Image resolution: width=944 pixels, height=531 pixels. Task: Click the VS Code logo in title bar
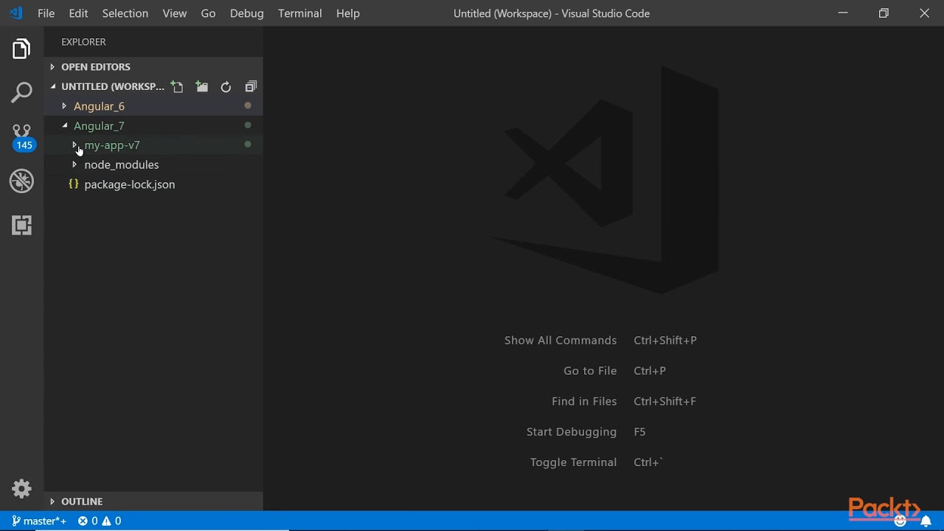point(15,13)
